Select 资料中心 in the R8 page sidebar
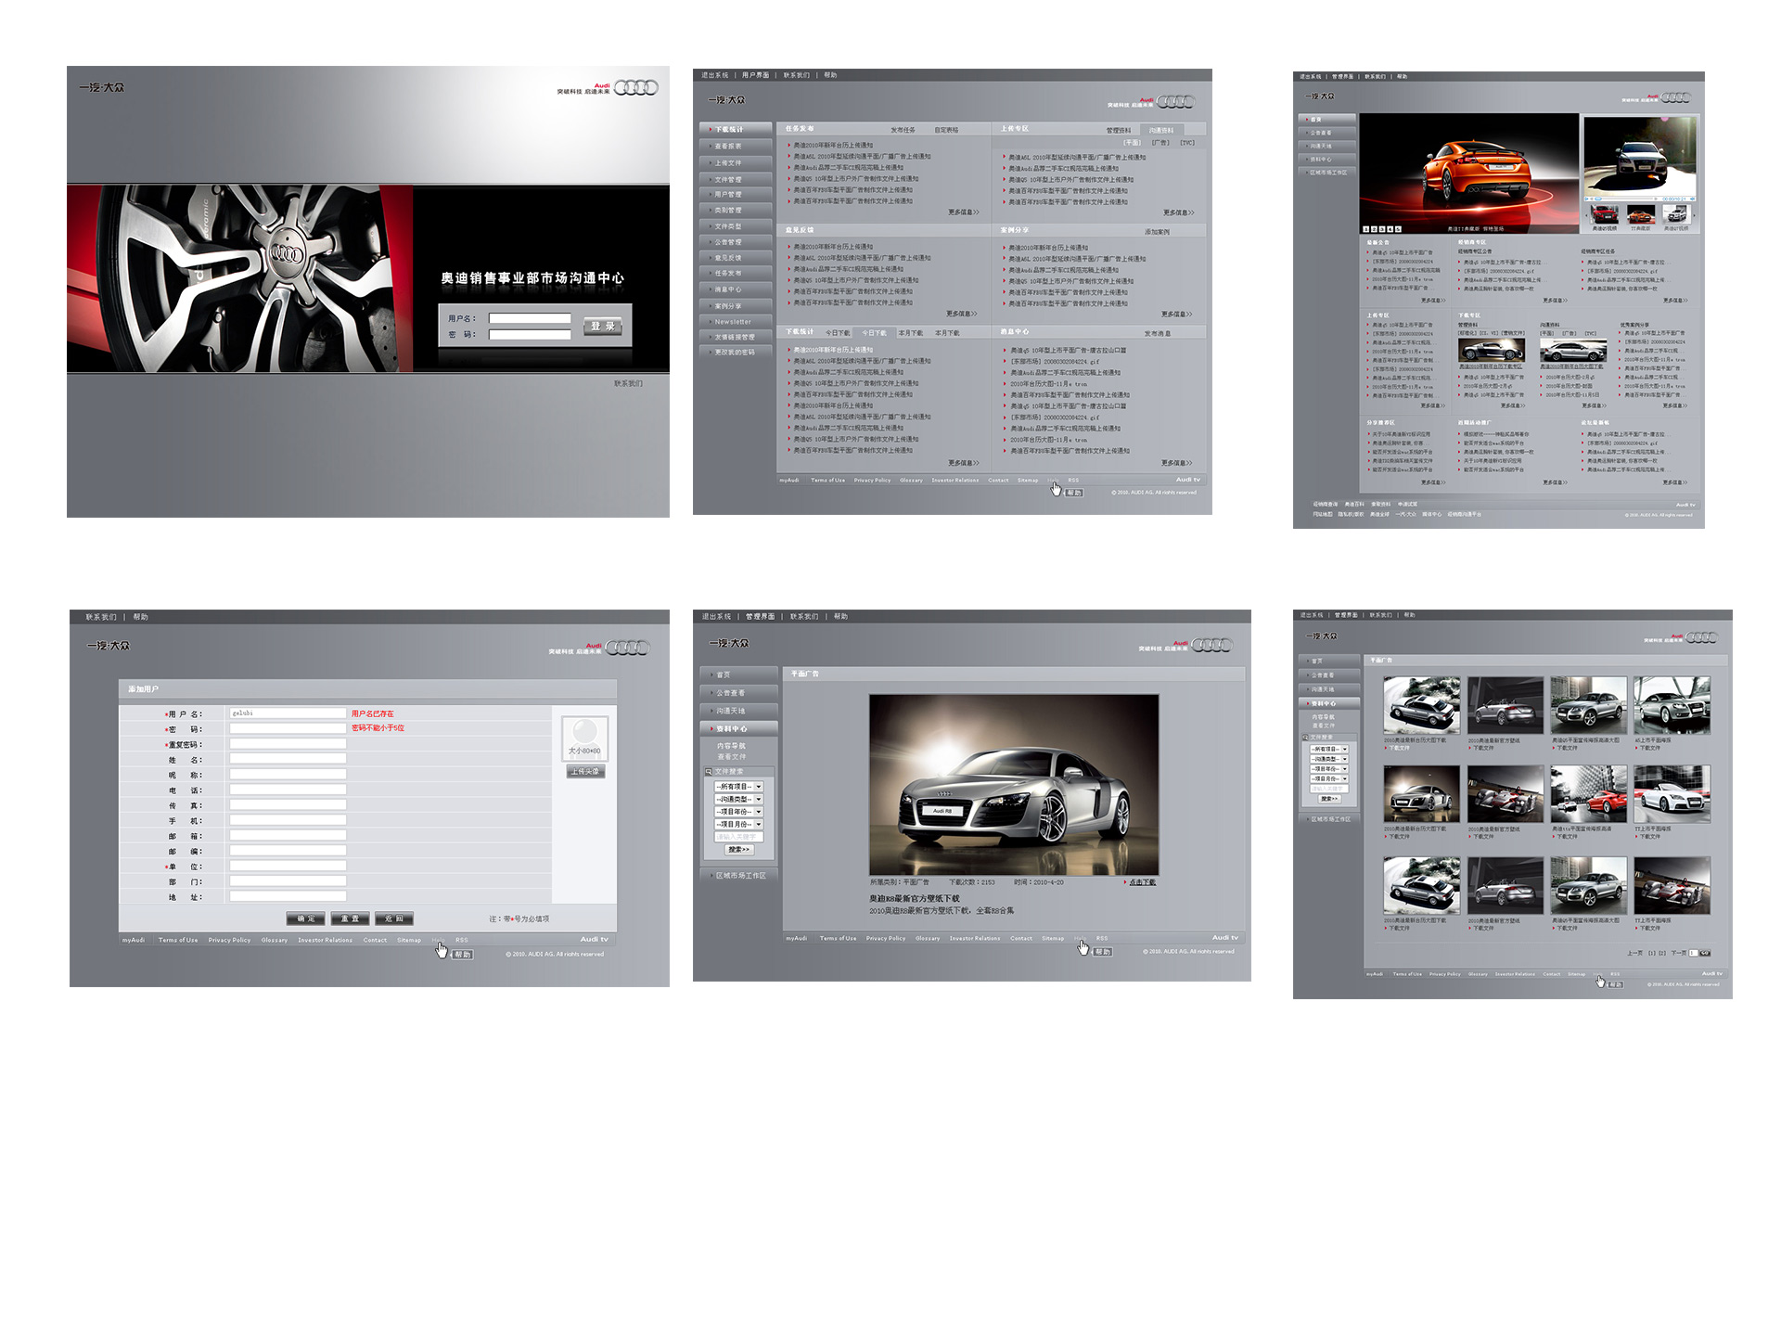Image resolution: width=1781 pixels, height=1336 pixels. (732, 729)
